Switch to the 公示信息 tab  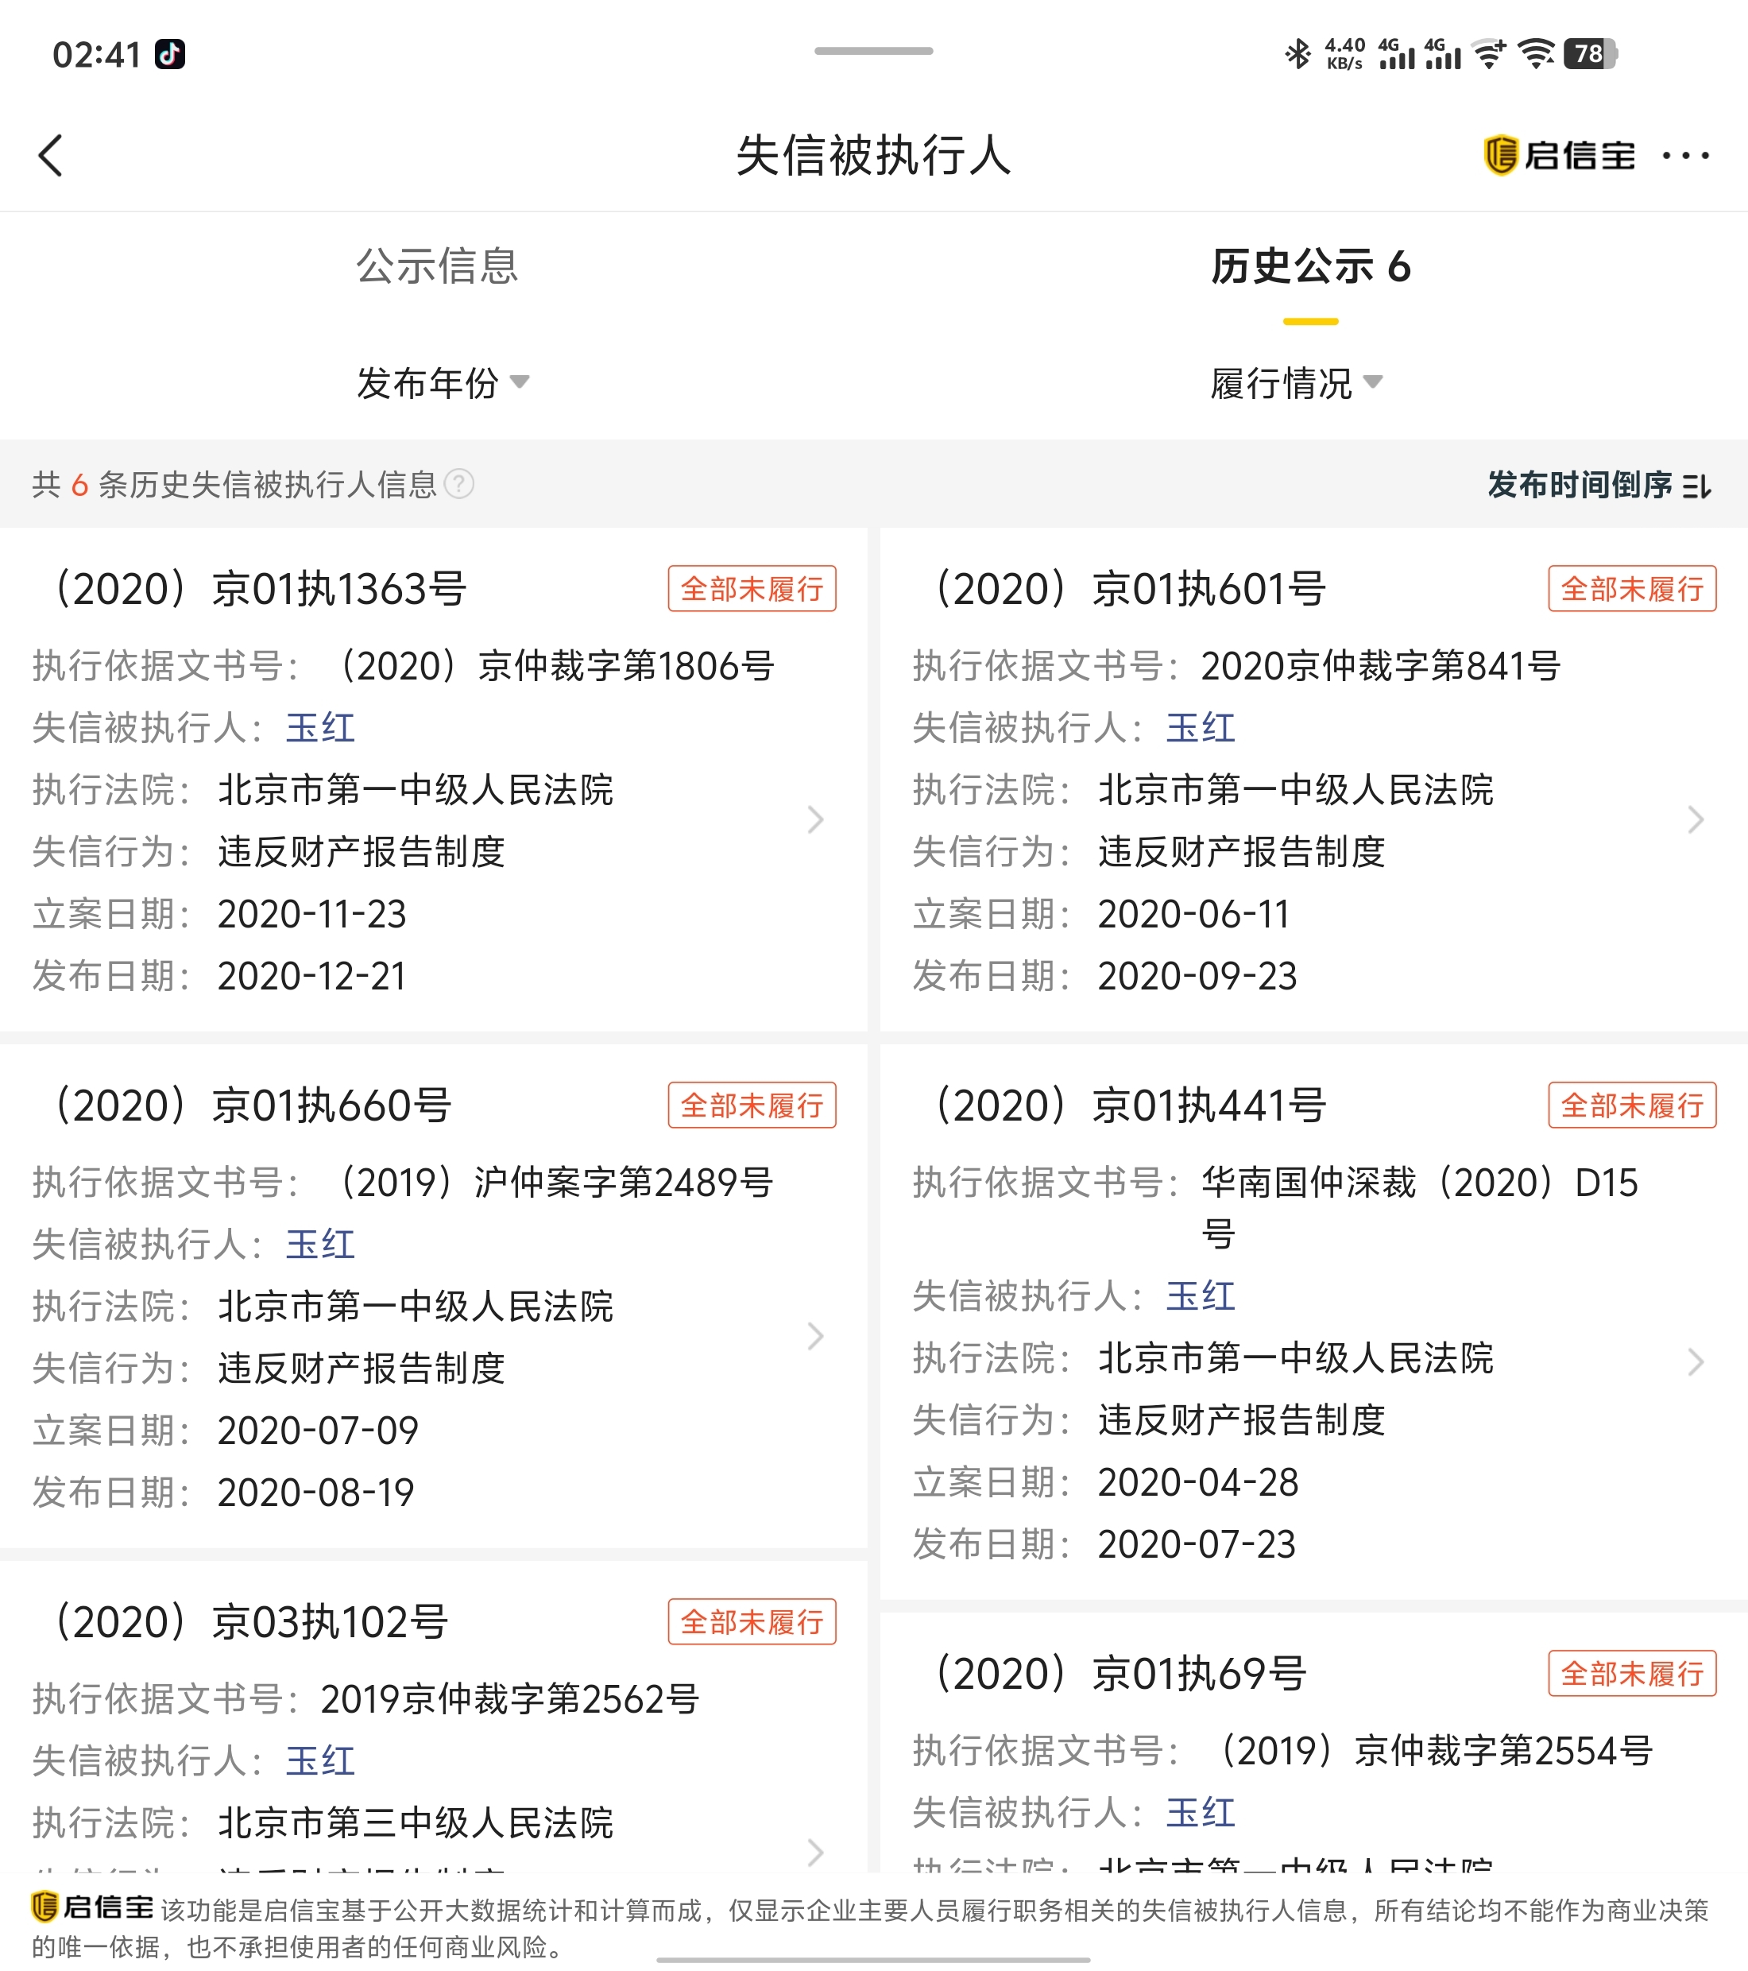click(437, 266)
